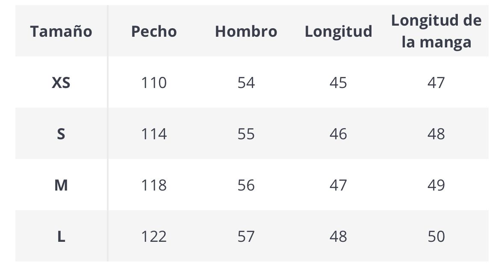
Task: Select Pecho value 114 in S row
Action: click(x=154, y=134)
